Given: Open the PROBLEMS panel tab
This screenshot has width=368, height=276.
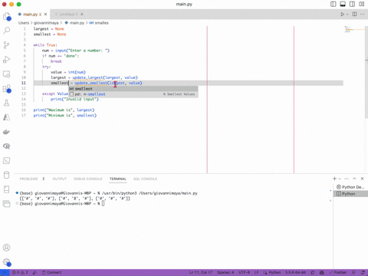Looking at the screenshot, I should click(x=28, y=179).
